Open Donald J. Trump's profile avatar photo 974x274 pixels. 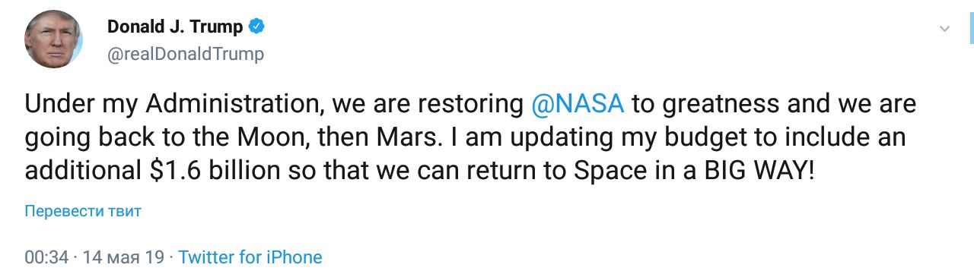coord(53,39)
